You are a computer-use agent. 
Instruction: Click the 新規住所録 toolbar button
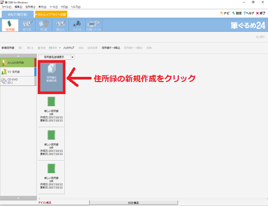coord(8,48)
